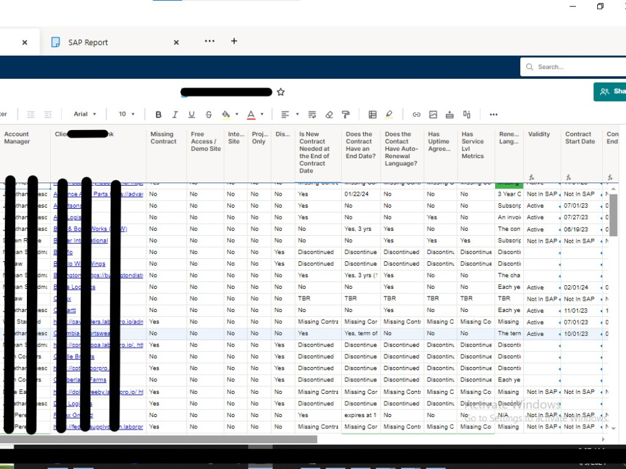The width and height of the screenshot is (626, 469).
Task: Apply strikethrough formatting from the toolbar
Action: click(x=208, y=114)
